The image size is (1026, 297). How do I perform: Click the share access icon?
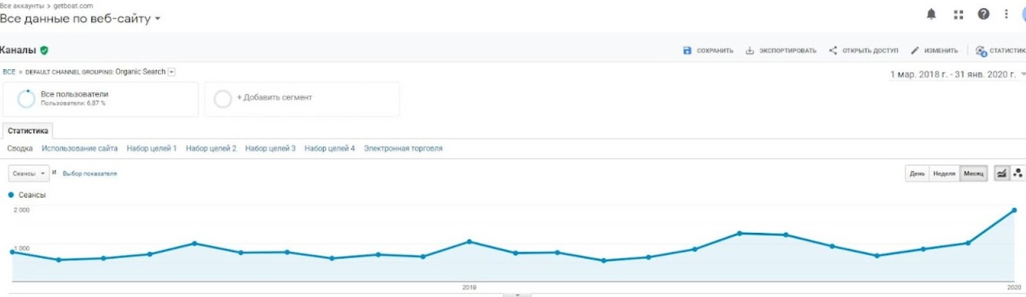[x=833, y=50]
